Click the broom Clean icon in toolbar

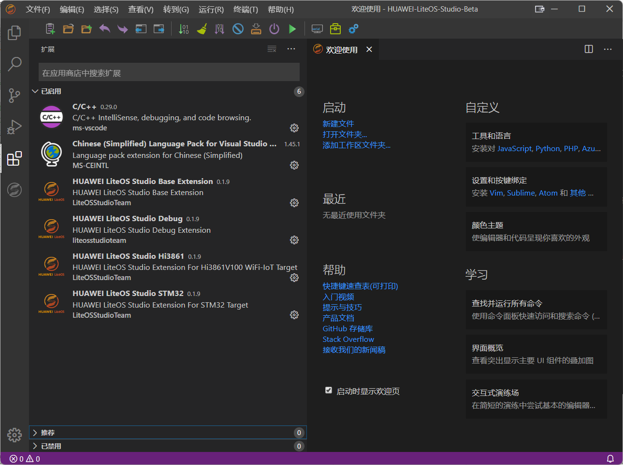click(x=202, y=29)
